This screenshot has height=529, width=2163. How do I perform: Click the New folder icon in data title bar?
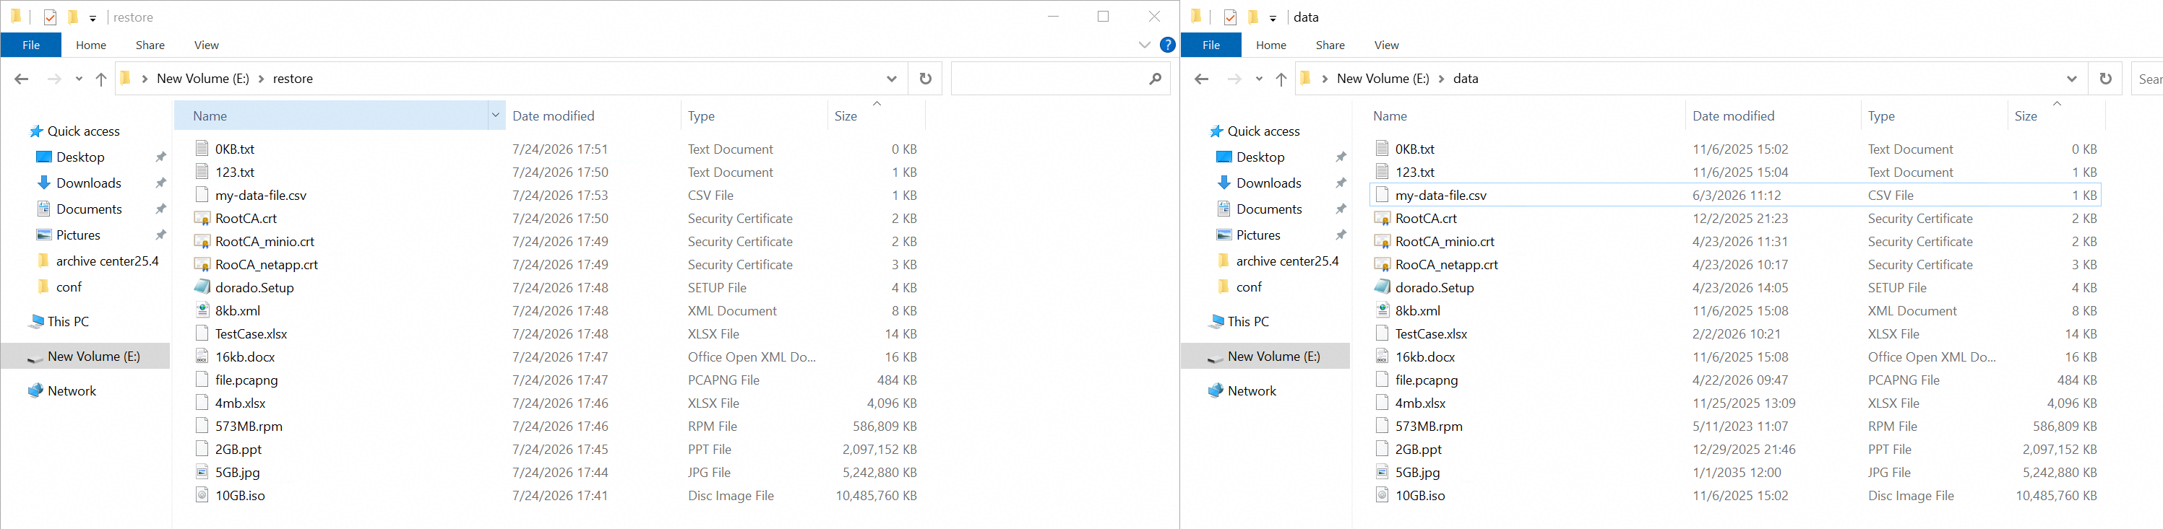(1253, 17)
